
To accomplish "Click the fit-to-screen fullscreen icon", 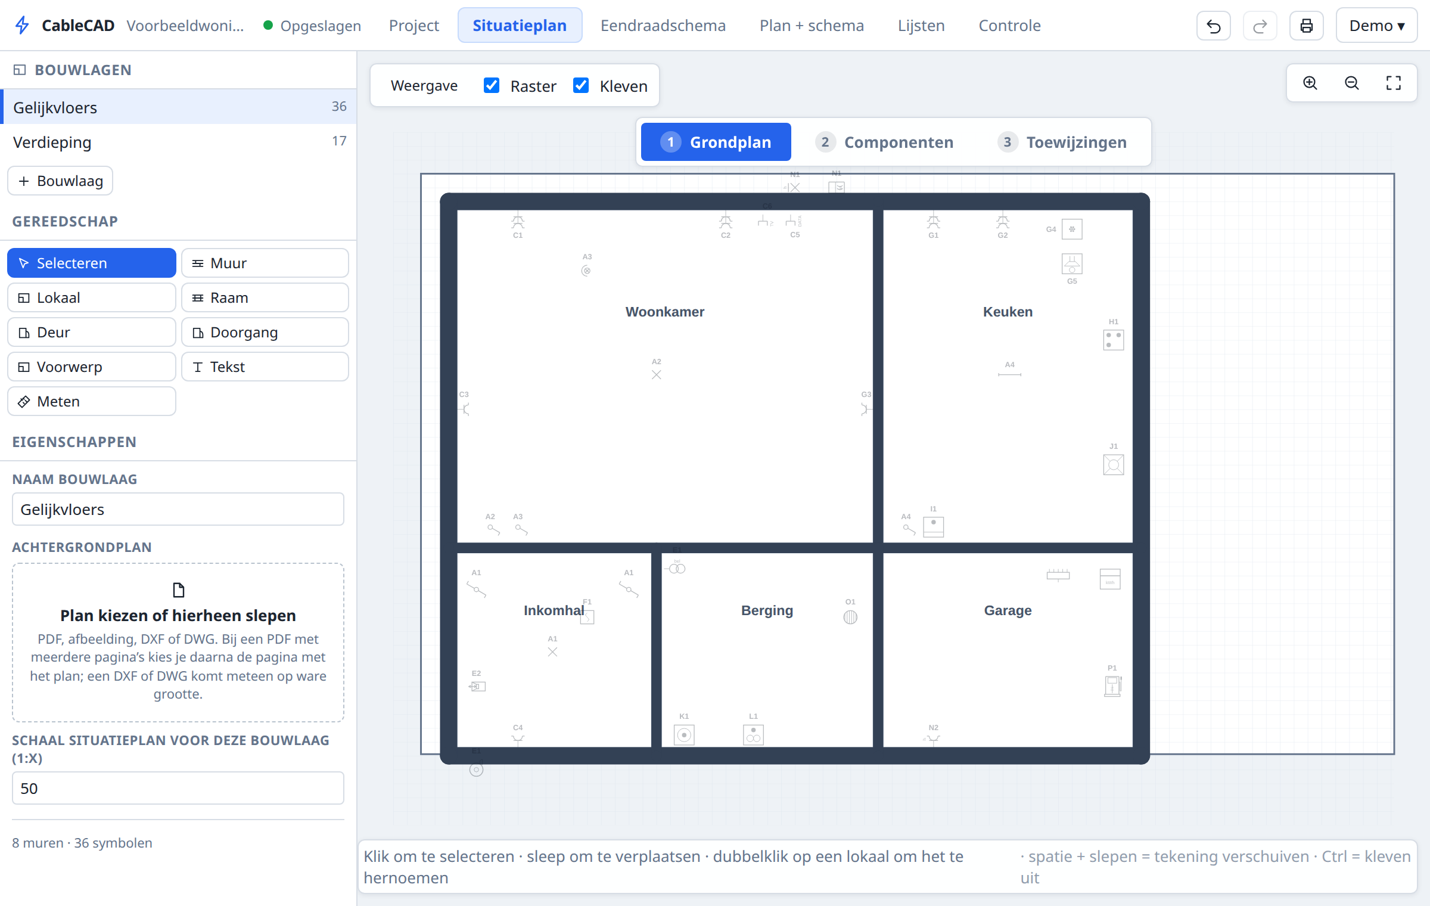I will click(x=1393, y=83).
